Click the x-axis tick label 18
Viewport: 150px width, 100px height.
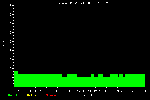click(x=112, y=91)
